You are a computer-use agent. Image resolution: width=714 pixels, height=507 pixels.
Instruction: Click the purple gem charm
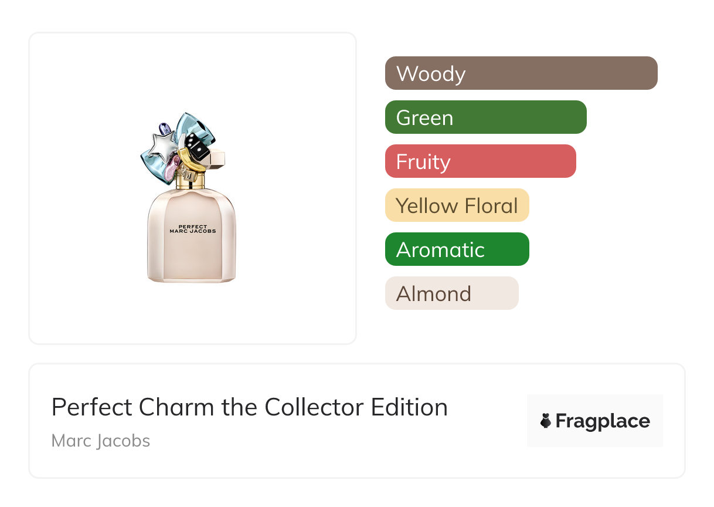click(165, 127)
